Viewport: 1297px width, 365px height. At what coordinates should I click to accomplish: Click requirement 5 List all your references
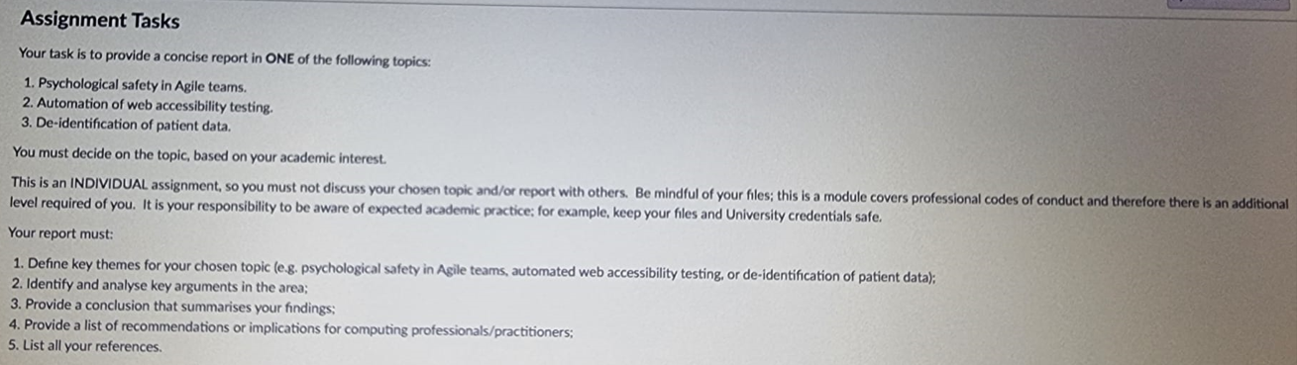click(x=84, y=347)
